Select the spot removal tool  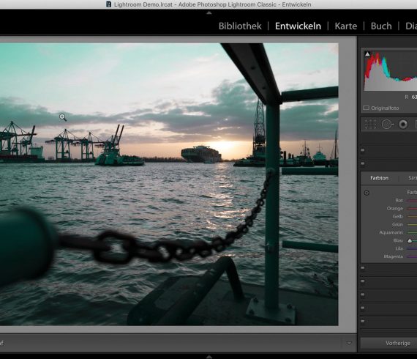[387, 124]
